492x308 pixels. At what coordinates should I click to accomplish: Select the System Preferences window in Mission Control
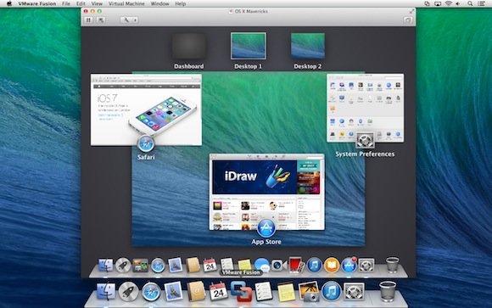[366, 108]
